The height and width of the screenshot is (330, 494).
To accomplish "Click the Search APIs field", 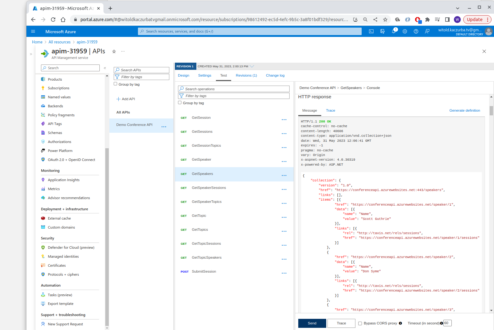I will (141, 70).
